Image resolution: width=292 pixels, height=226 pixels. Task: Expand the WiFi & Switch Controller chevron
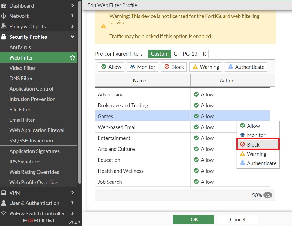point(73,213)
